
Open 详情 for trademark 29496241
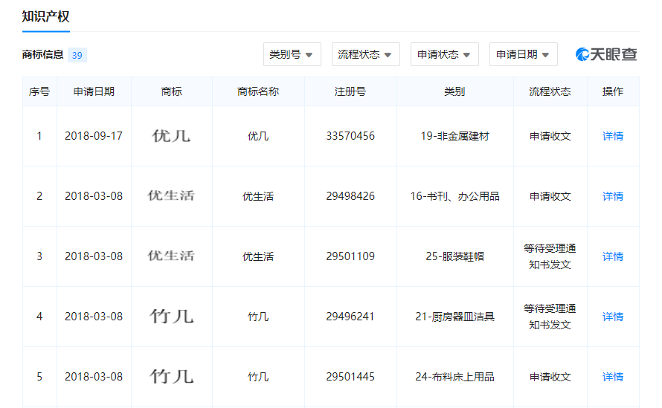613,317
